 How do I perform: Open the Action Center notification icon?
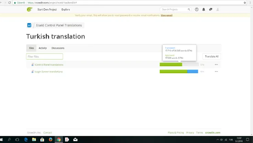(247, 140)
